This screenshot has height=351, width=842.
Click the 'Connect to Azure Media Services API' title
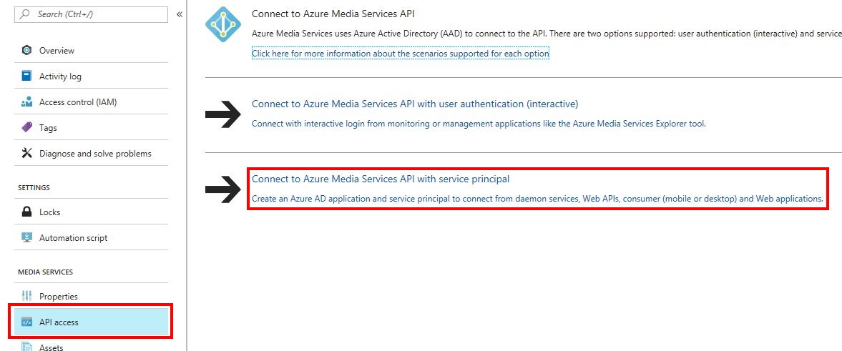coord(333,14)
